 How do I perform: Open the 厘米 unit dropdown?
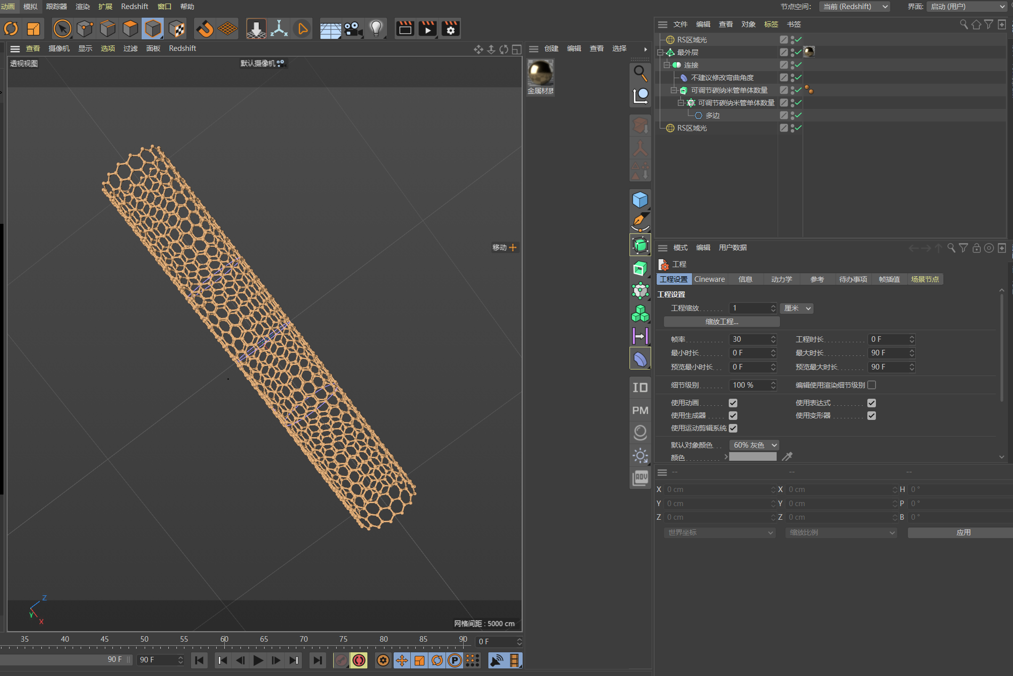coord(797,308)
